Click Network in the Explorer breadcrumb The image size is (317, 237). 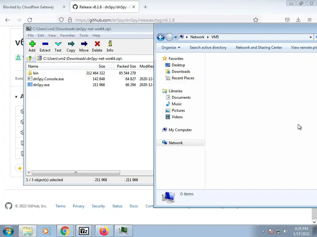(x=197, y=37)
